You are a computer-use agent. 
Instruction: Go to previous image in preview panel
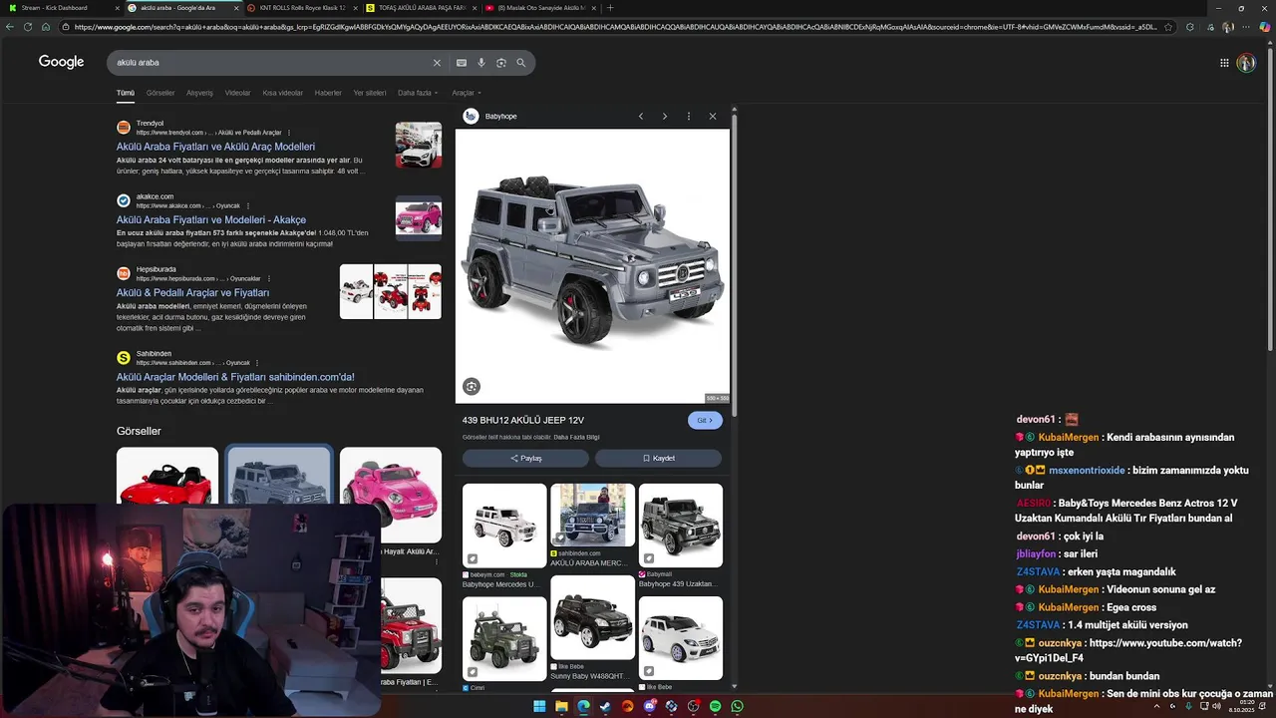[x=641, y=117]
